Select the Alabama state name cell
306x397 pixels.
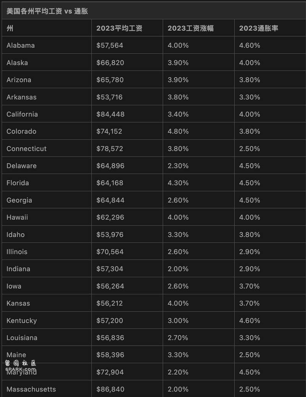(x=21, y=46)
